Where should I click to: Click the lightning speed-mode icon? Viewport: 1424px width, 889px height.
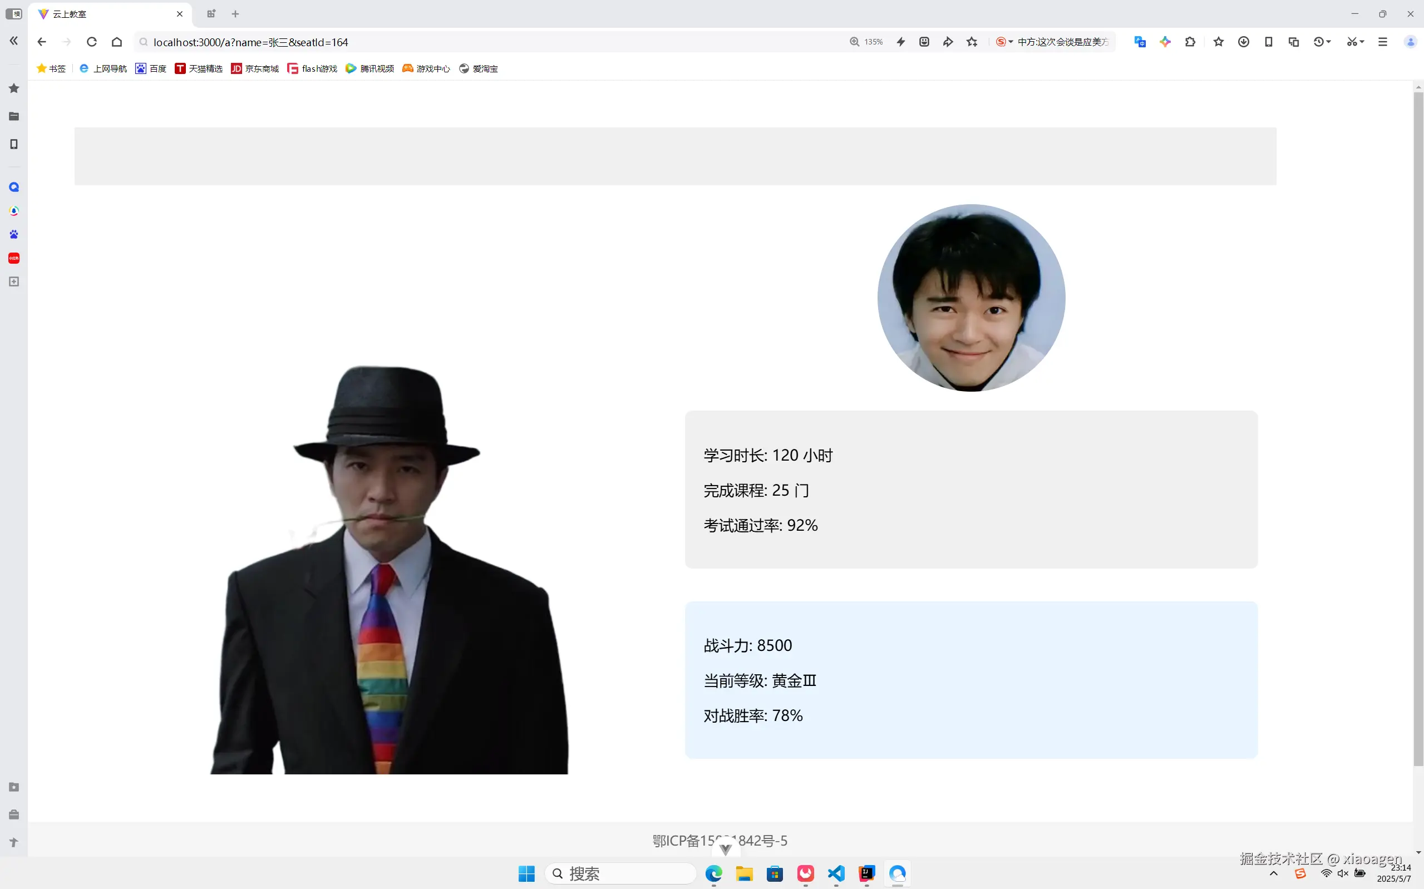(901, 42)
